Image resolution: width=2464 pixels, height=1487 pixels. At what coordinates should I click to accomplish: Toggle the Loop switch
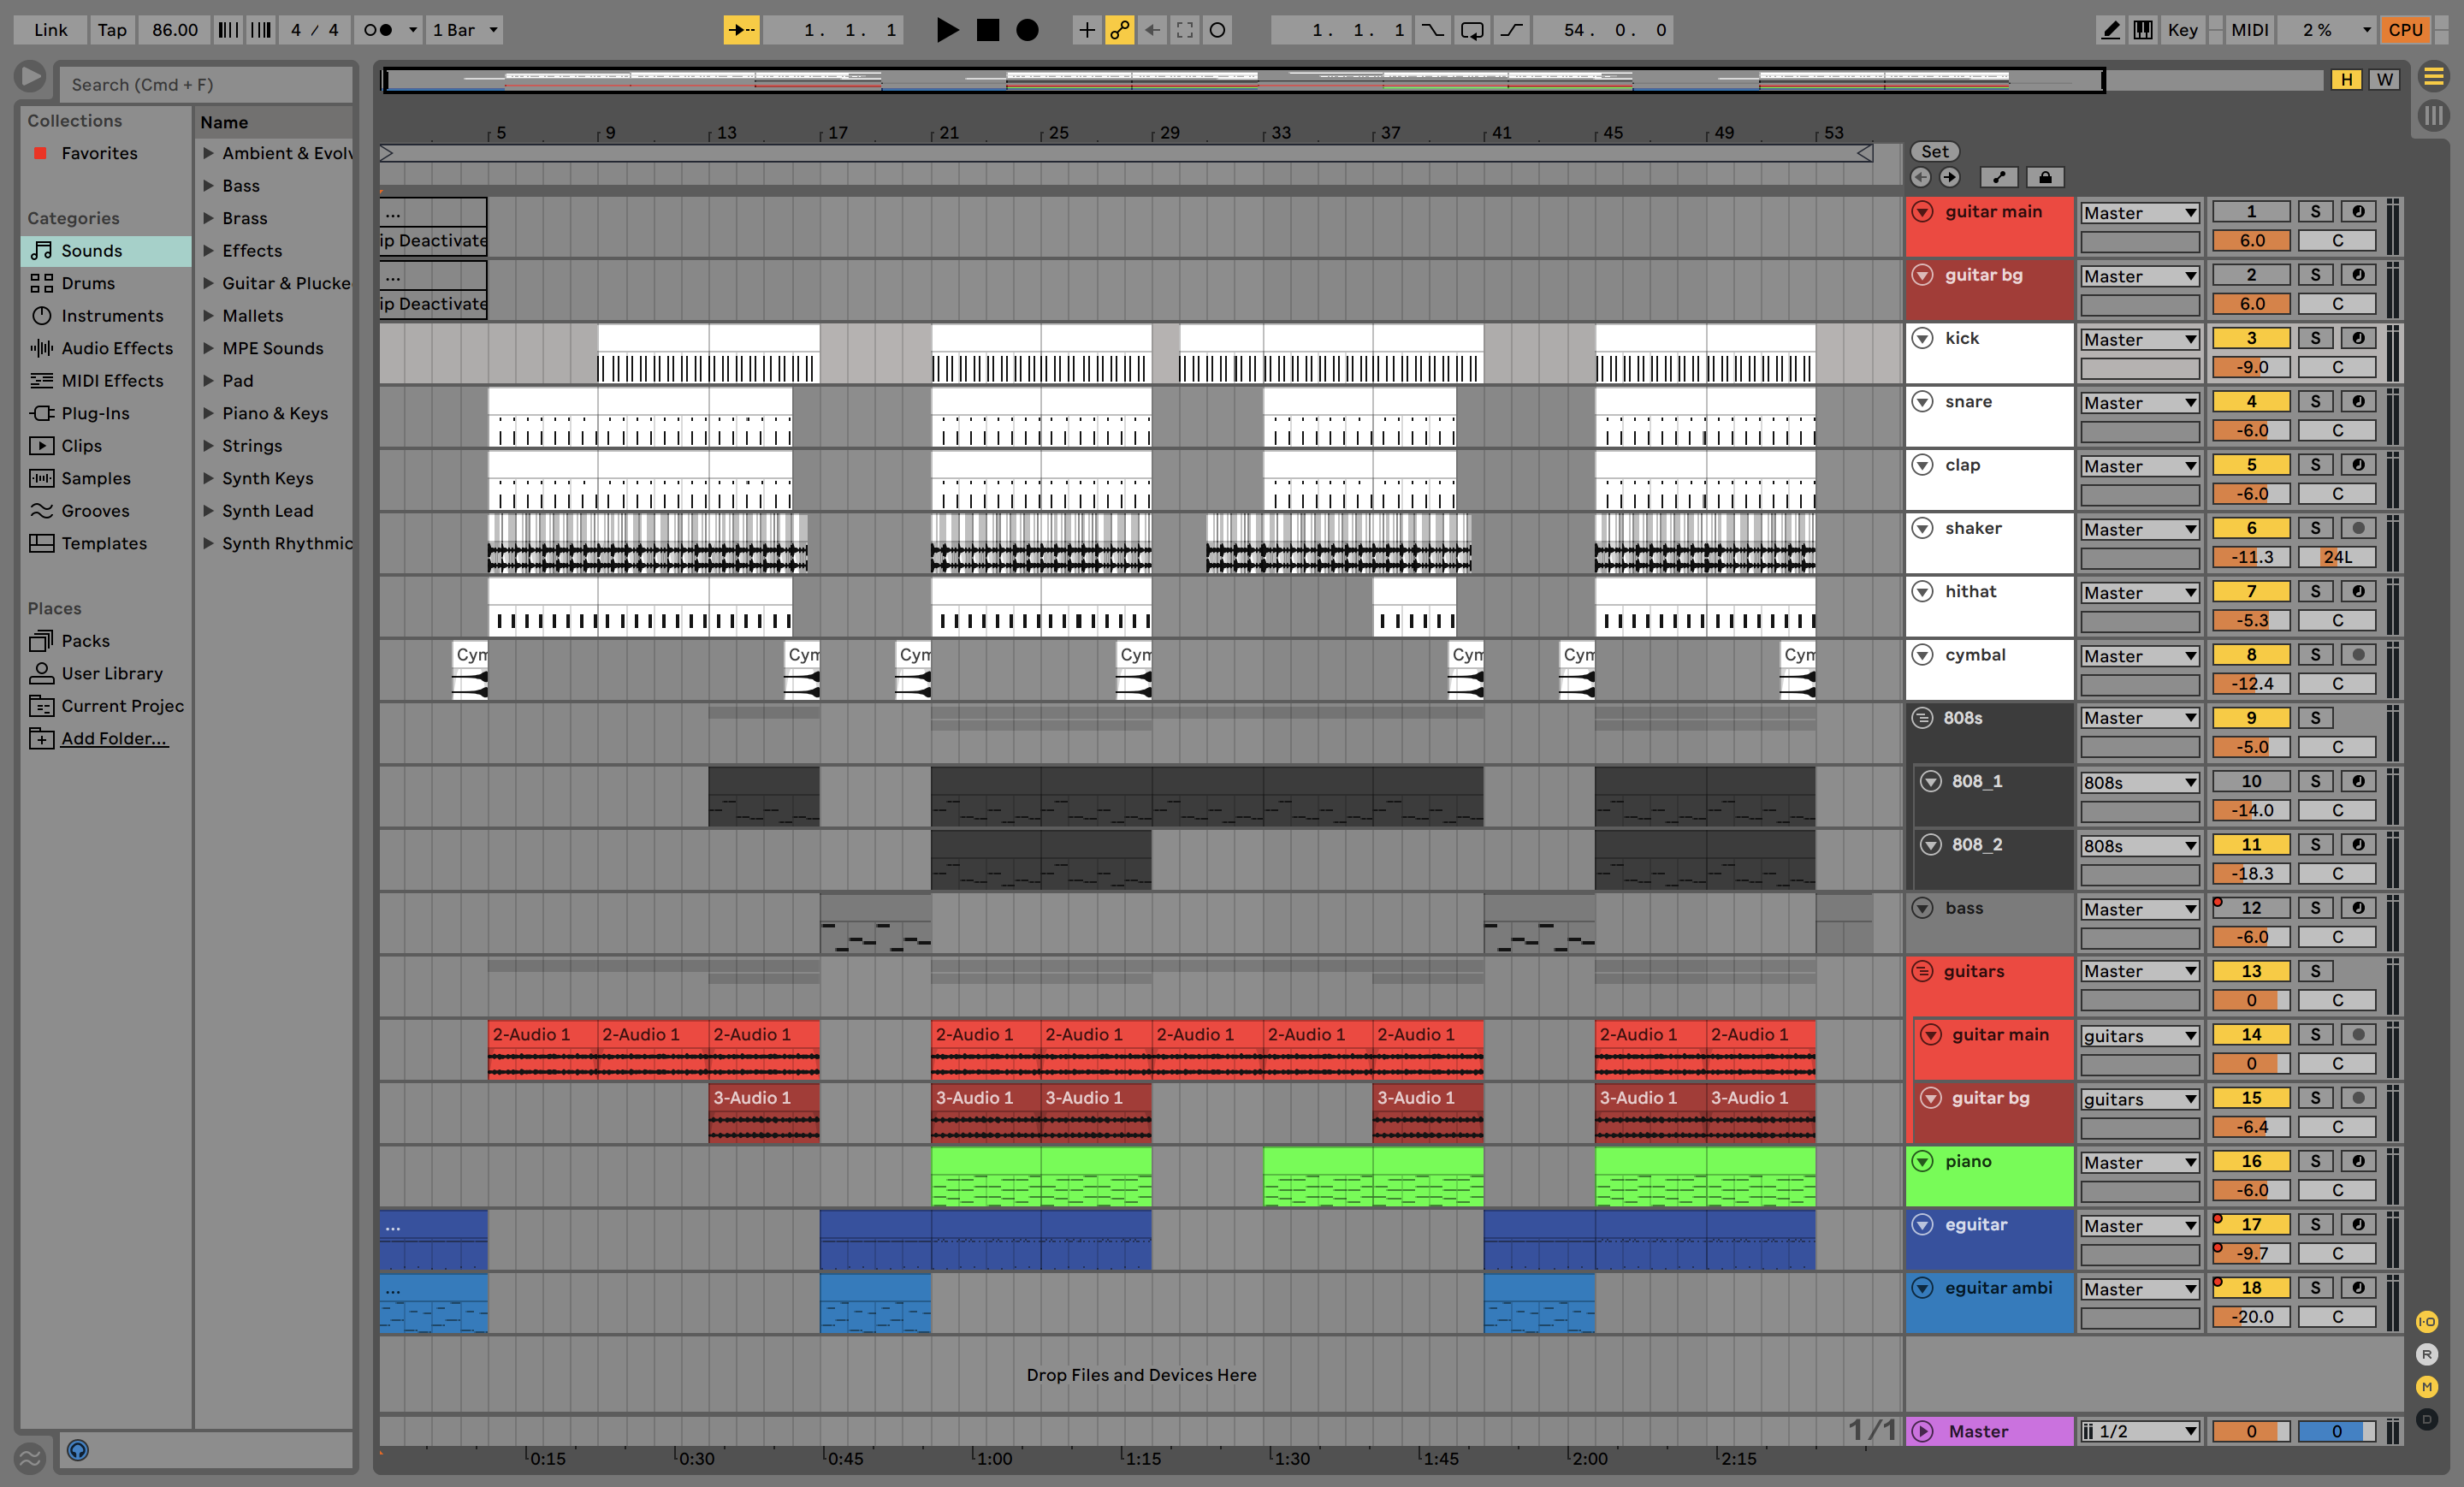coord(1472,30)
